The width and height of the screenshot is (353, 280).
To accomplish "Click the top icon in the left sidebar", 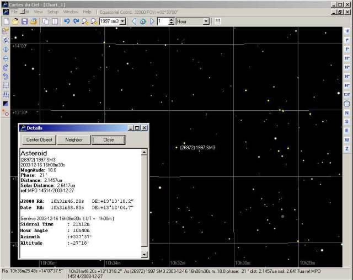I will tap(6, 31).
